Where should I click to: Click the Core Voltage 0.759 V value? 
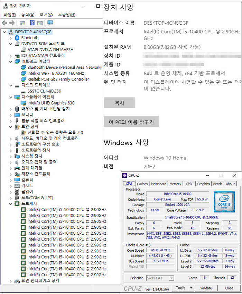(x=198, y=210)
